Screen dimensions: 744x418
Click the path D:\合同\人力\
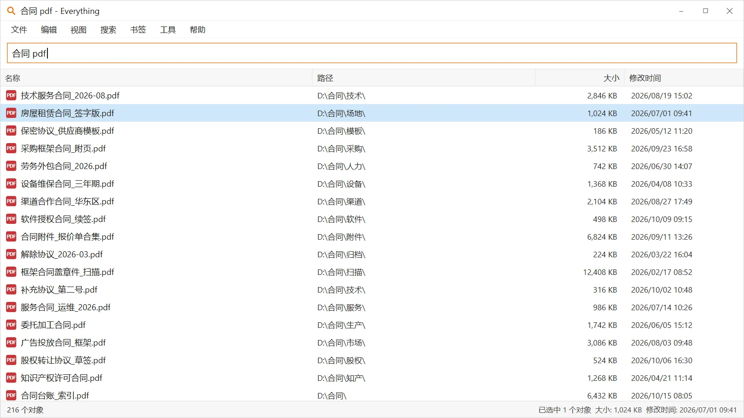coord(341,166)
